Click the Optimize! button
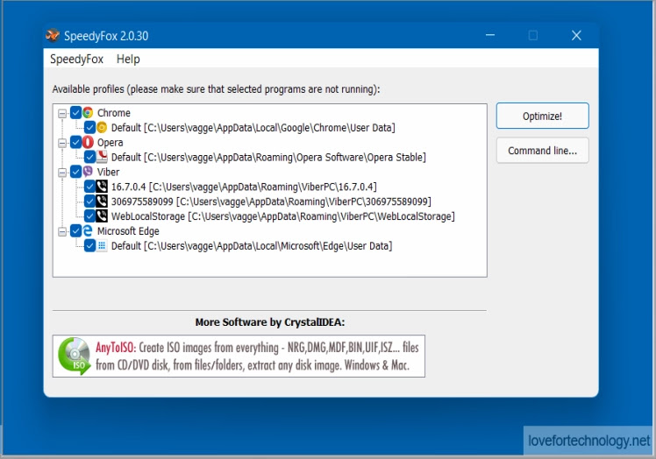The width and height of the screenshot is (656, 459). (x=542, y=116)
